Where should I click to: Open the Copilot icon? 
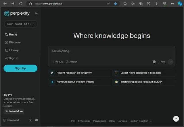coord(180,4)
